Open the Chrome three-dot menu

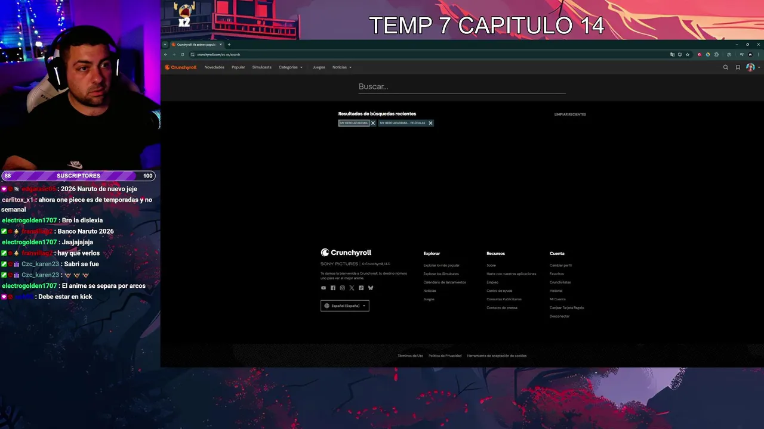click(x=759, y=54)
